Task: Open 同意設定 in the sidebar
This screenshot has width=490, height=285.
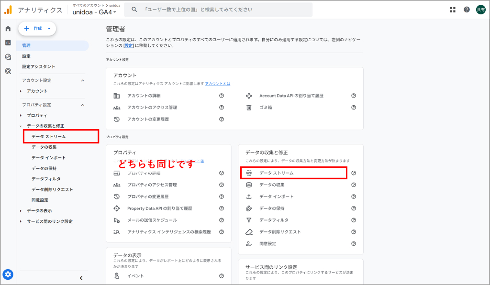Action: click(40, 200)
